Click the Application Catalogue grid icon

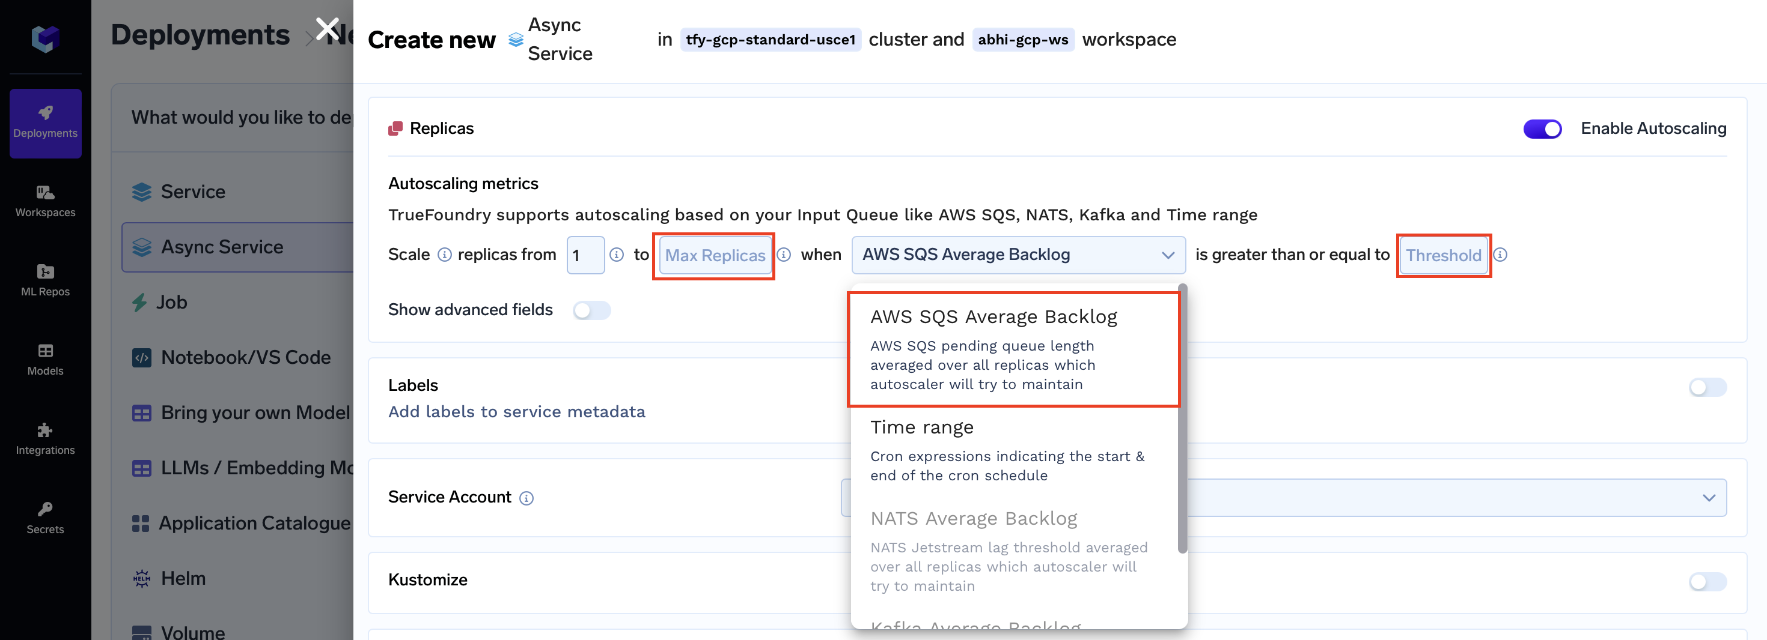point(140,524)
